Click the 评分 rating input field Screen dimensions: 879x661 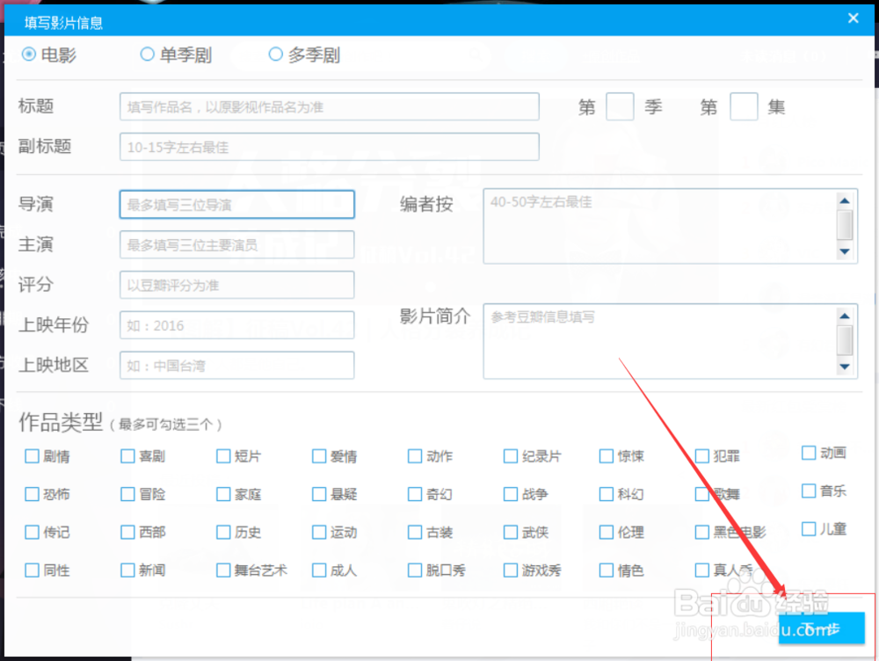click(x=236, y=285)
